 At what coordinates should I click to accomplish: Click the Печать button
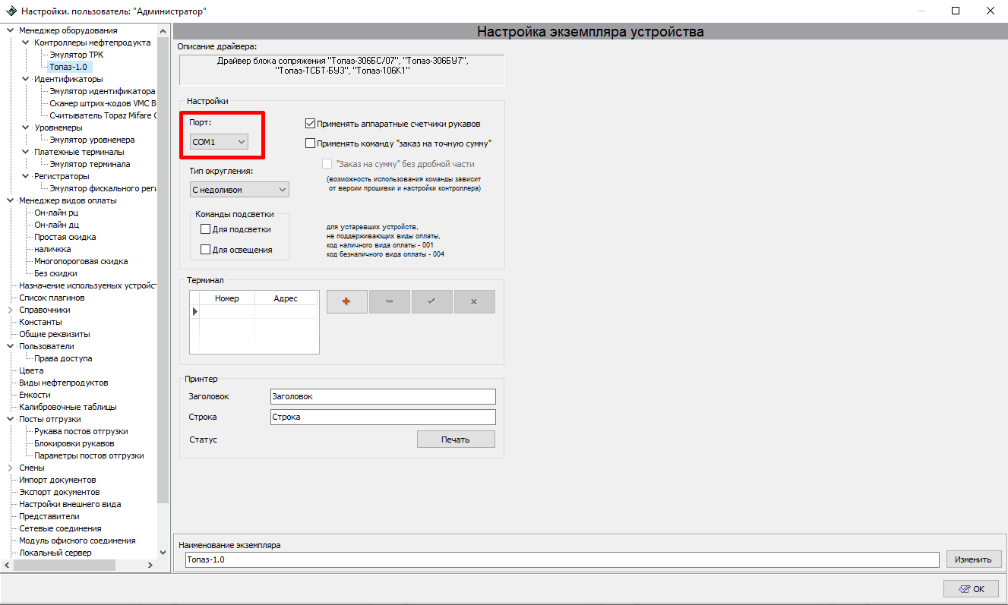(x=456, y=440)
